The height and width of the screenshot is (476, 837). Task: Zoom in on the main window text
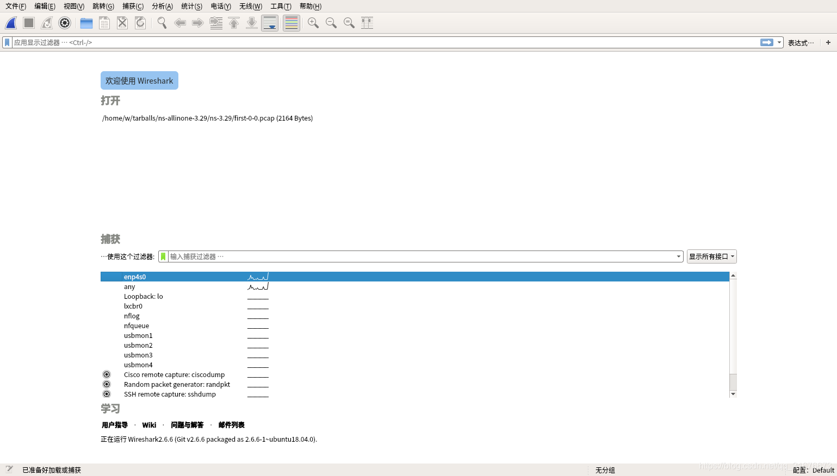coord(313,23)
